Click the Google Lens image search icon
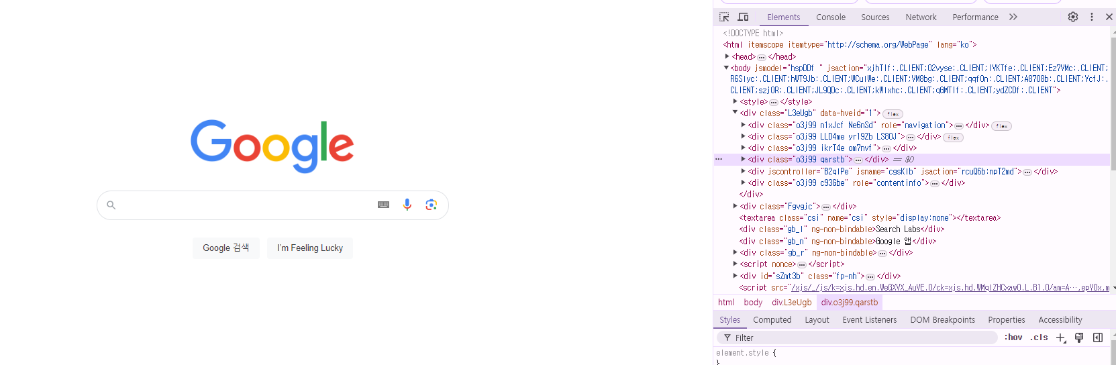 (432, 205)
